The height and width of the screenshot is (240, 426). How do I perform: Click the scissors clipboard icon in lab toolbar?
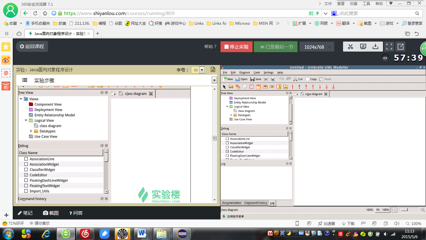[x=351, y=47]
